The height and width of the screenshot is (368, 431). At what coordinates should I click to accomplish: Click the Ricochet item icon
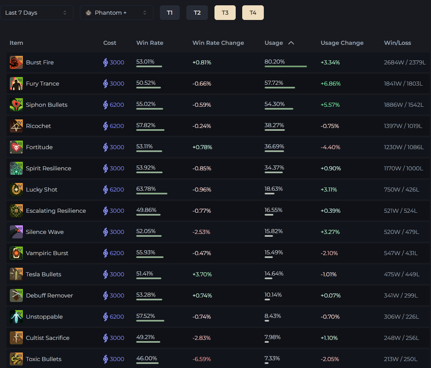(x=16, y=126)
